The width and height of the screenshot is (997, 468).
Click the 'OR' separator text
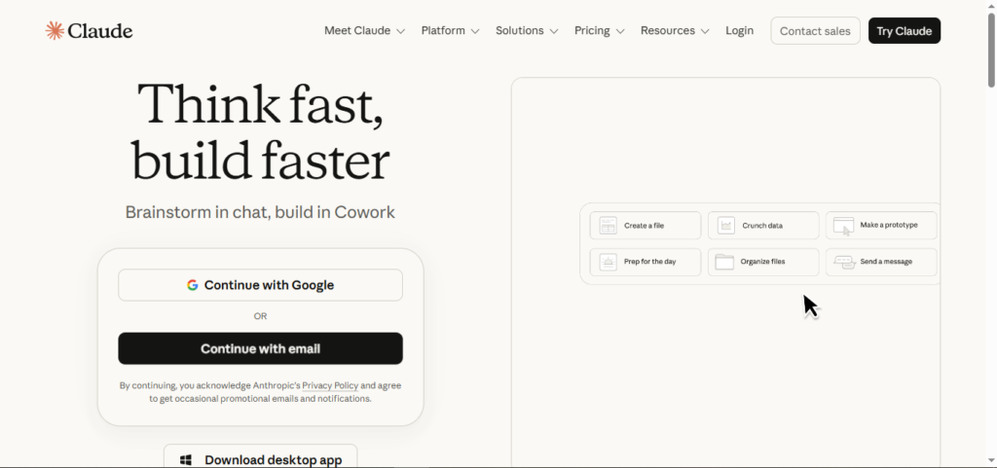pos(260,316)
